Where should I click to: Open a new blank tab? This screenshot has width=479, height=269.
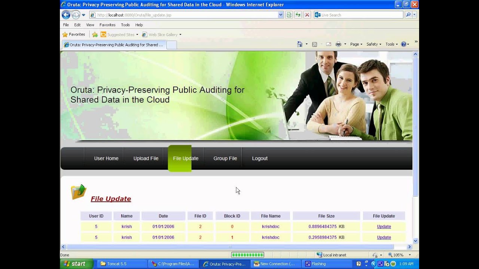click(x=171, y=45)
